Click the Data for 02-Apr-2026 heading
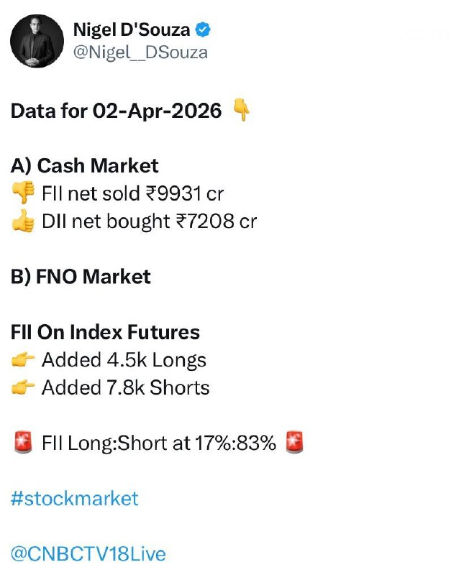The height and width of the screenshot is (575, 469). pos(117,111)
